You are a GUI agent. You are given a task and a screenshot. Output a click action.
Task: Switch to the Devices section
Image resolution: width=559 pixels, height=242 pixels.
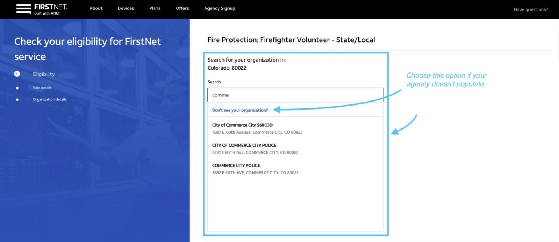(x=126, y=8)
